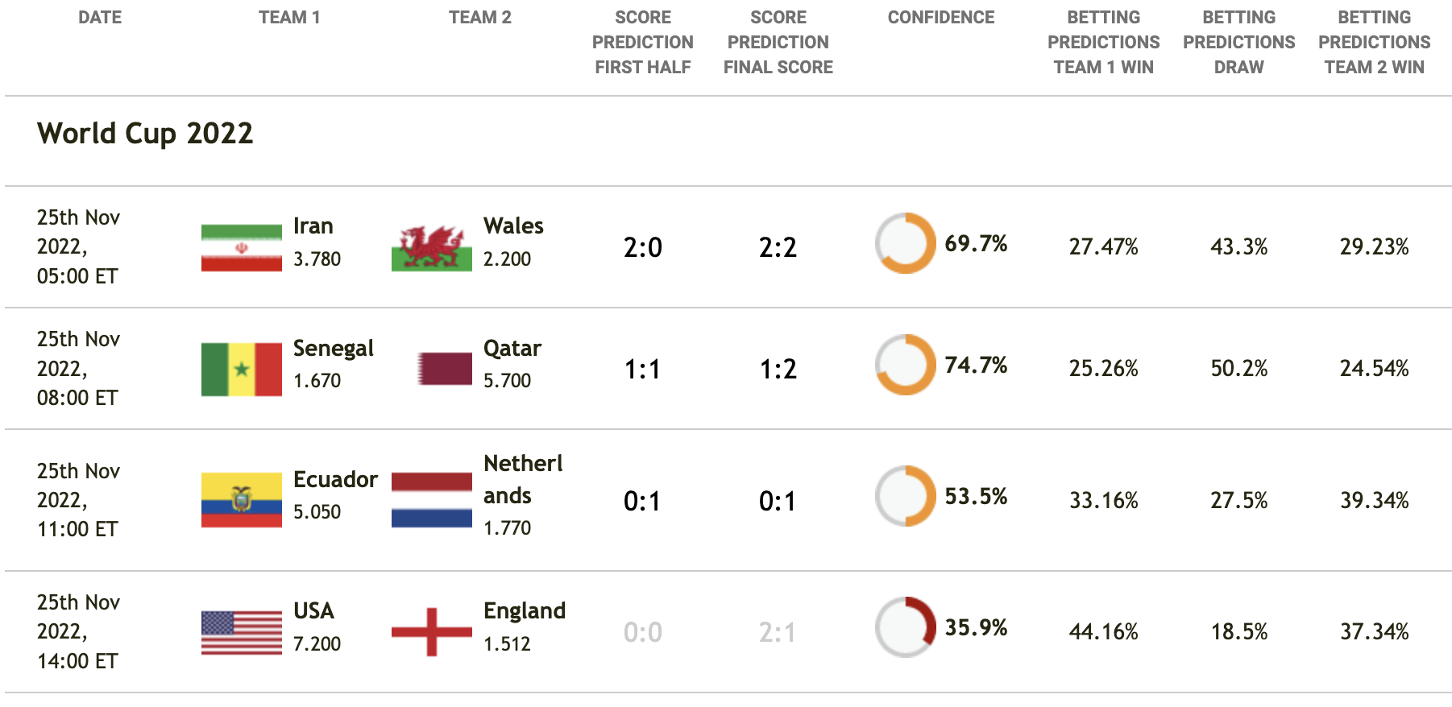
Task: Click the England flag icon
Action: click(432, 632)
